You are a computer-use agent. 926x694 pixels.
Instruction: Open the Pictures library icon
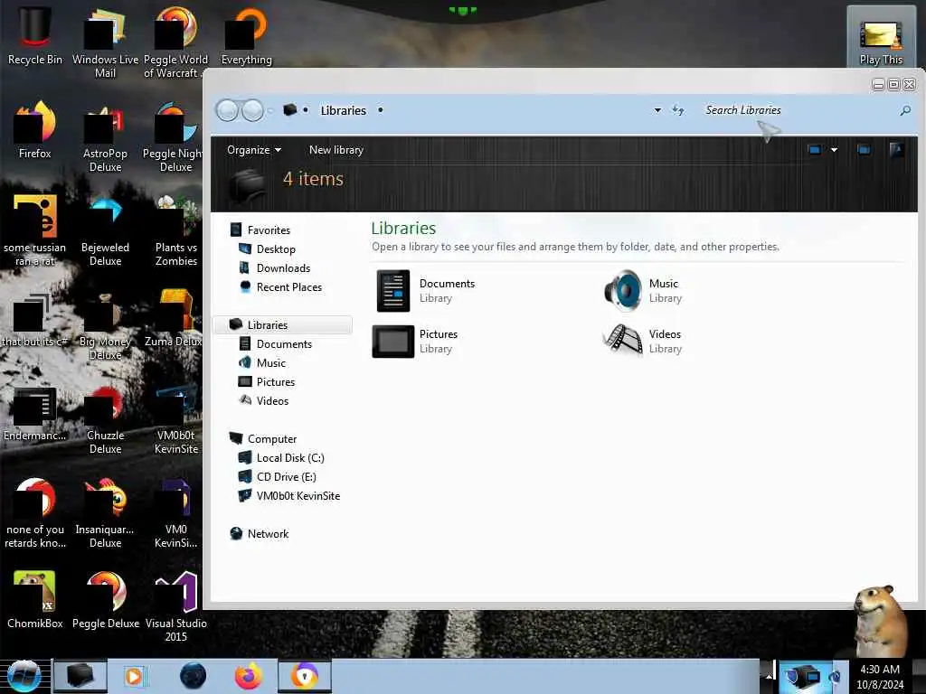[393, 341]
